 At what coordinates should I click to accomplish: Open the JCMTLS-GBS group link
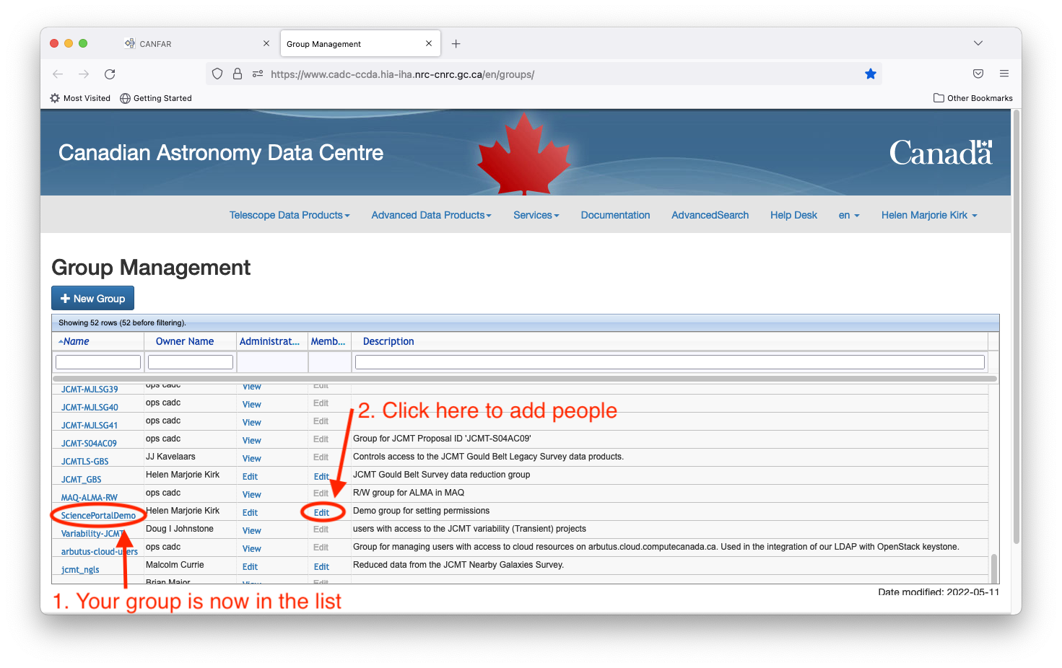tap(84, 461)
